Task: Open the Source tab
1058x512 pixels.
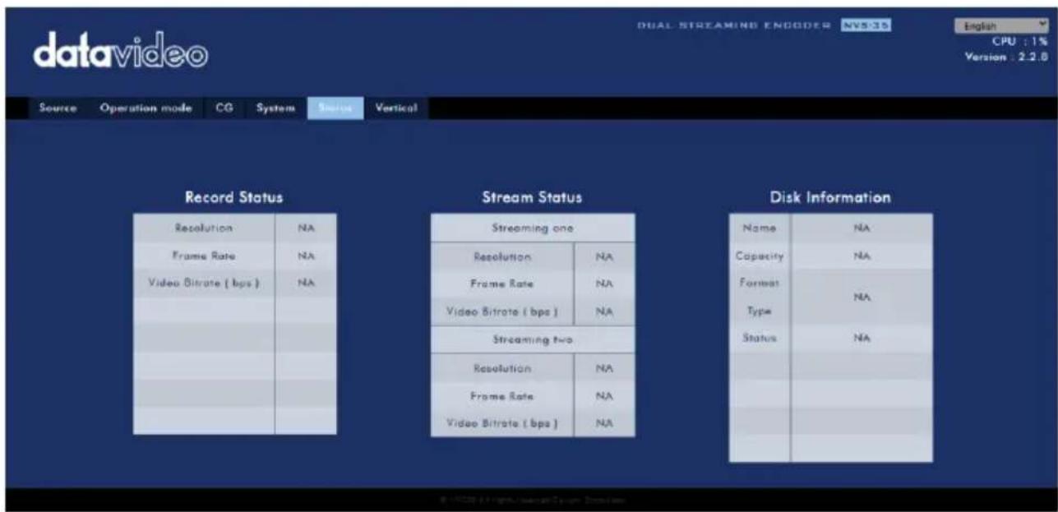Action: (x=57, y=108)
